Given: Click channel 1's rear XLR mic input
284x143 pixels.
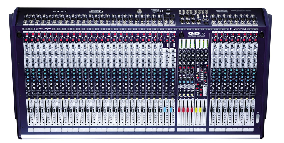Looking at the screenshot, I should (x=27, y=19).
